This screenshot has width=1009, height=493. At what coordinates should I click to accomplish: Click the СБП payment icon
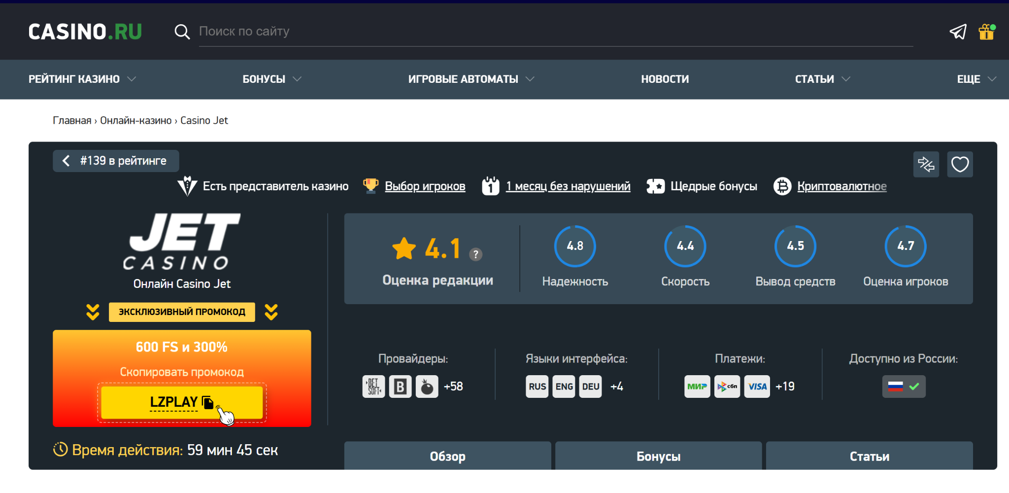pyautogui.click(x=727, y=387)
